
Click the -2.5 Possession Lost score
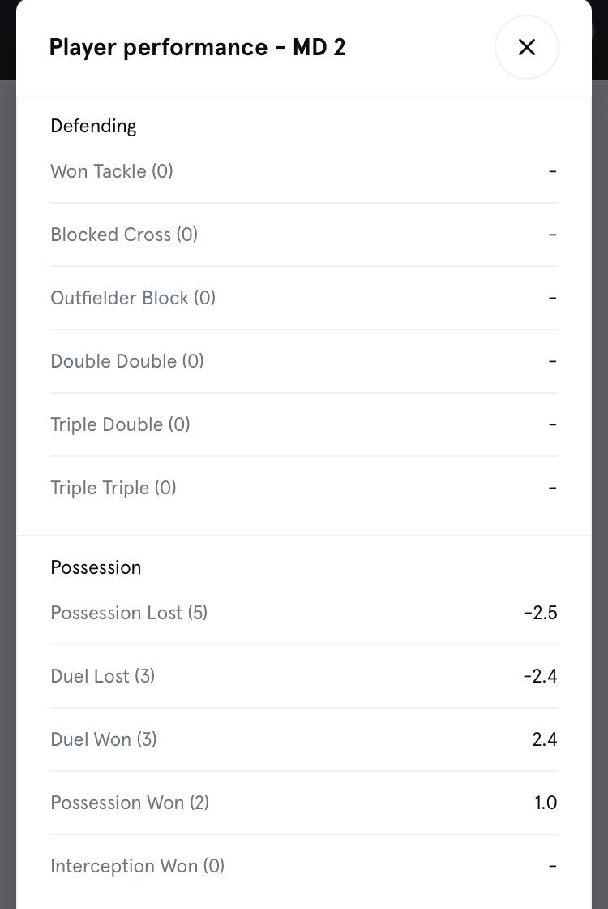click(540, 613)
